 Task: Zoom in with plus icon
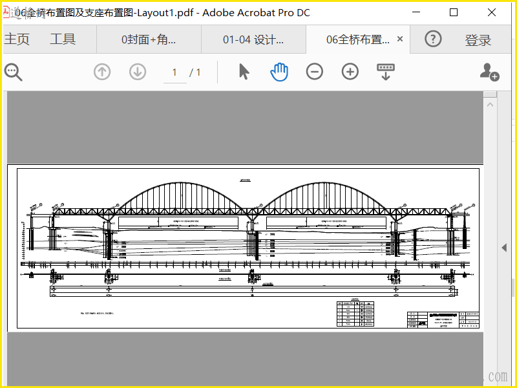350,72
